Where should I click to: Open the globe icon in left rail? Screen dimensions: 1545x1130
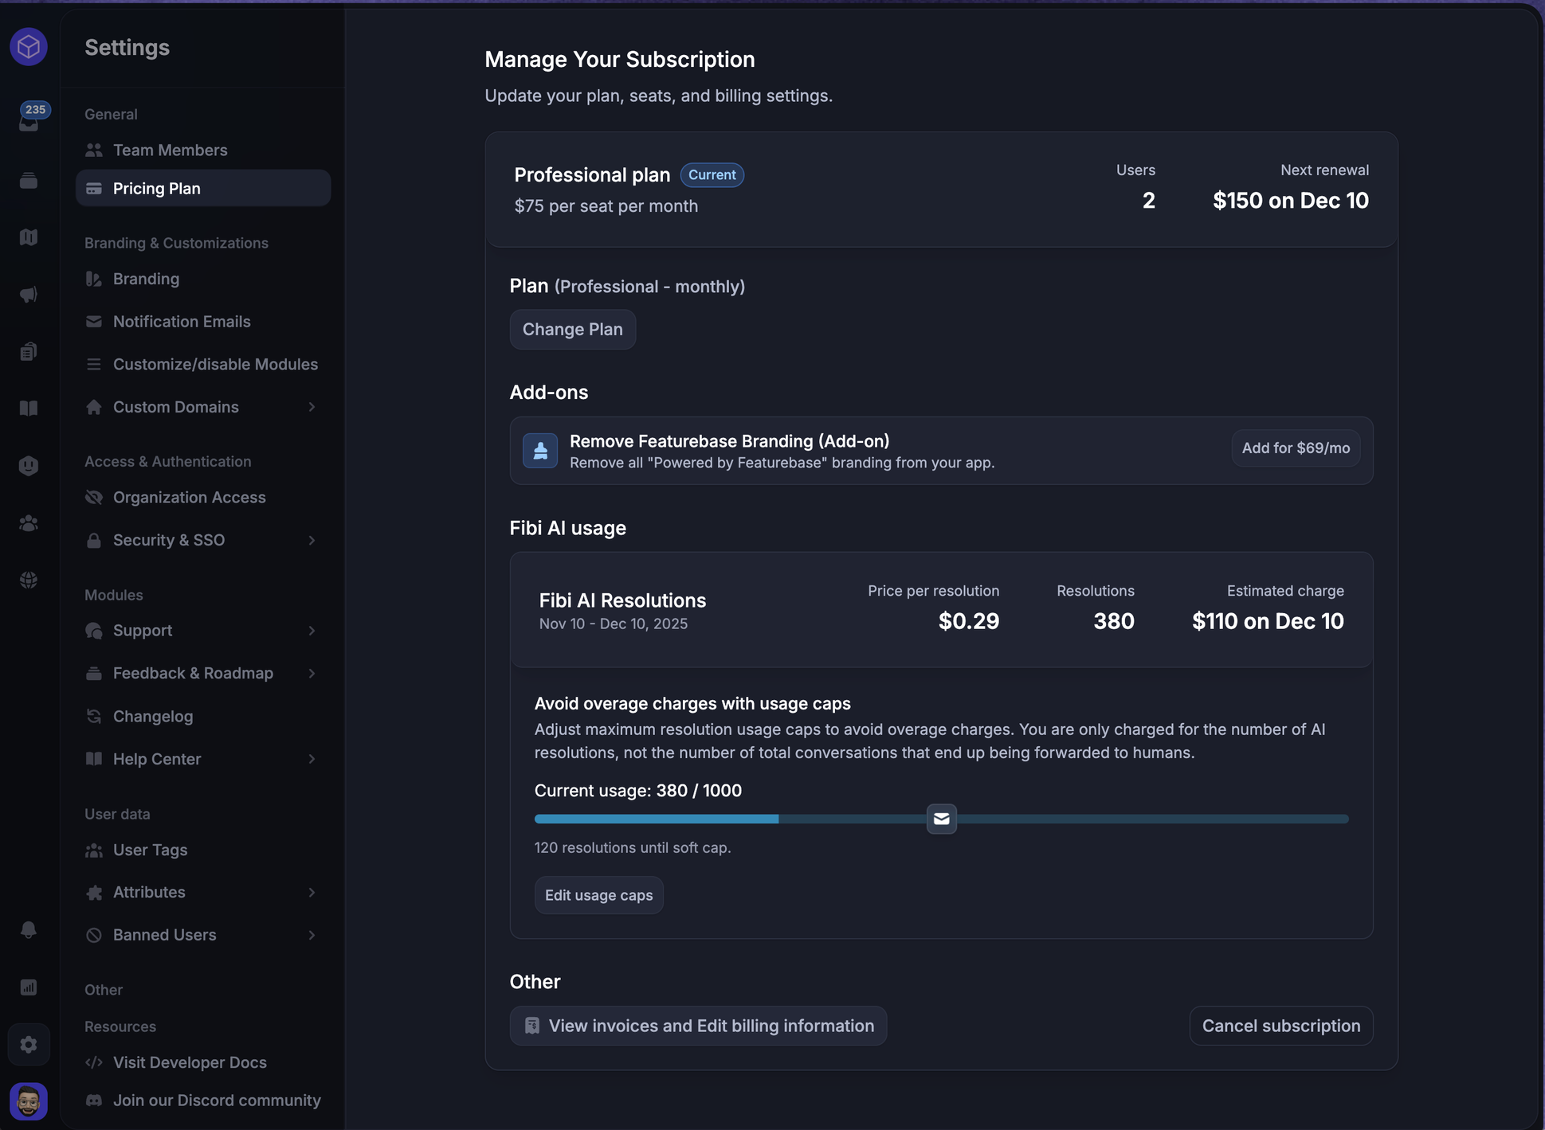click(x=29, y=580)
